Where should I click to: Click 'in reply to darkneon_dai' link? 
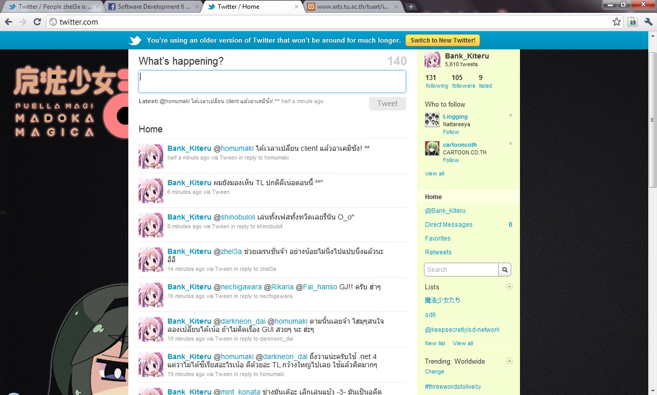(264, 339)
